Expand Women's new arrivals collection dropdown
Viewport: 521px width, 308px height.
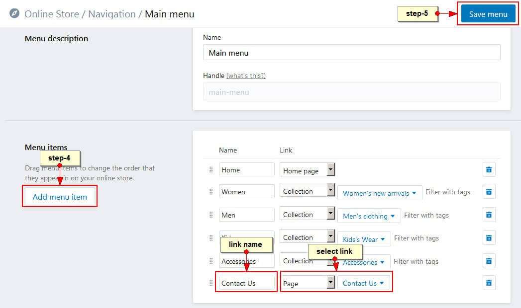pyautogui.click(x=379, y=193)
